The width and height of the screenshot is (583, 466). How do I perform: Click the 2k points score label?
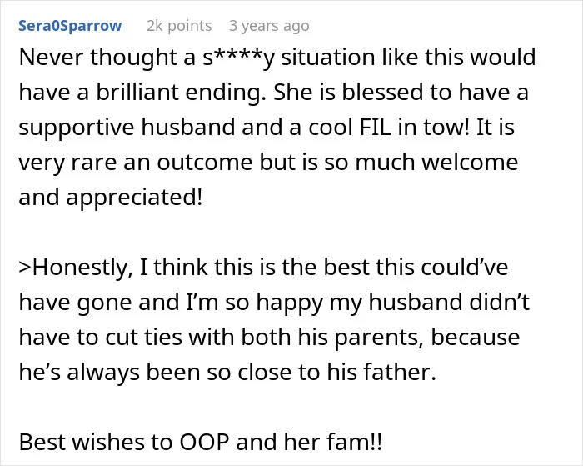(x=179, y=26)
